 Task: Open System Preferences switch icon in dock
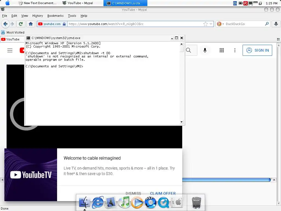[177, 202]
